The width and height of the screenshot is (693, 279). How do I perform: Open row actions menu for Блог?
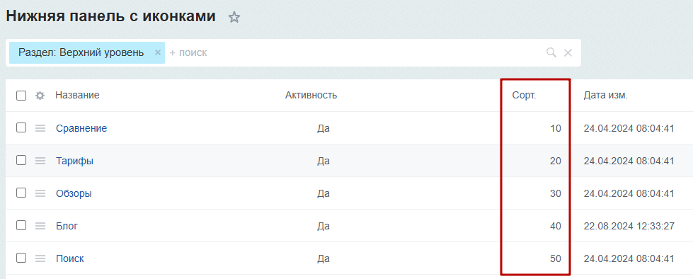40,226
